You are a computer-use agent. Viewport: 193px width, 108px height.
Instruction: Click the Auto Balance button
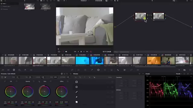[x=2, y=77]
